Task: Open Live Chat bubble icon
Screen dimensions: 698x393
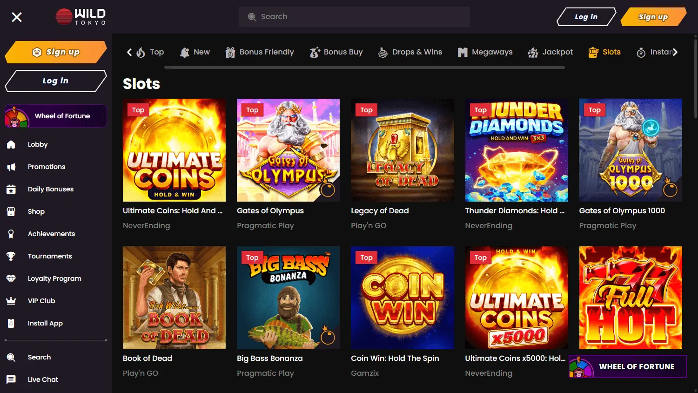Action: tap(11, 379)
